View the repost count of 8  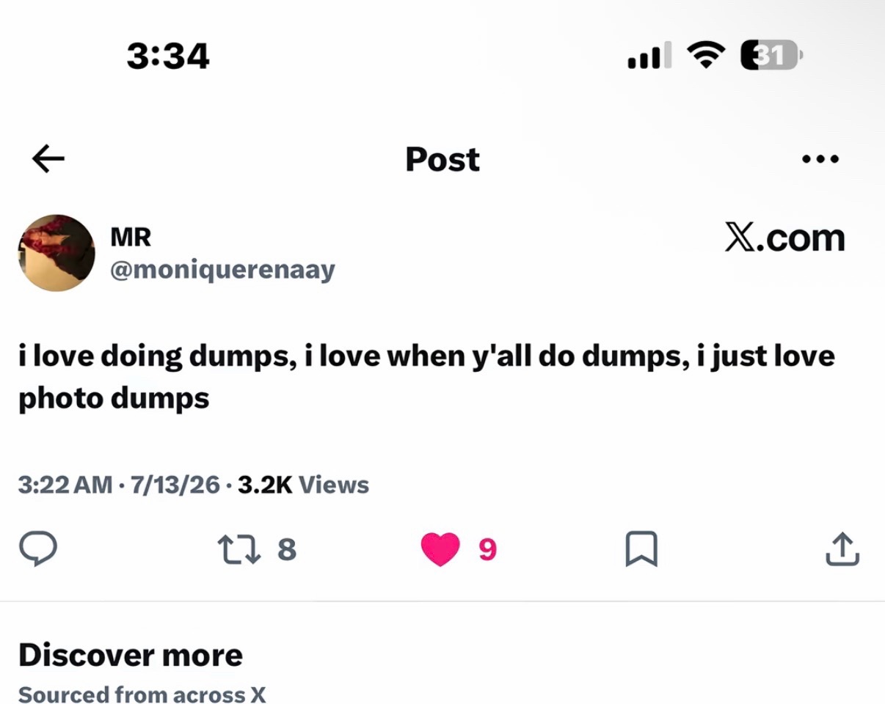287,549
